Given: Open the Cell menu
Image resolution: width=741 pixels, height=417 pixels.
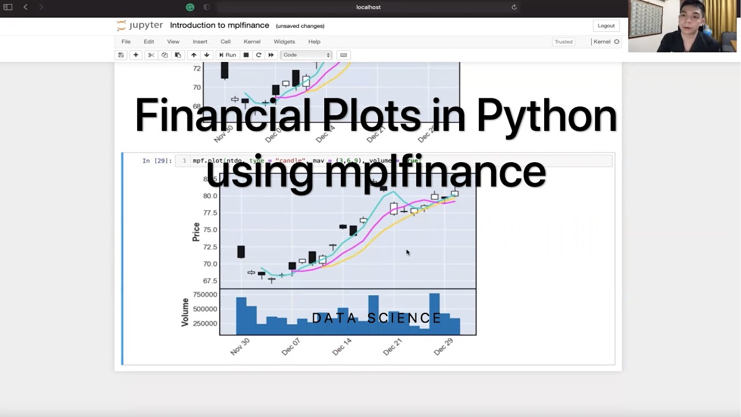Looking at the screenshot, I should [x=226, y=42].
